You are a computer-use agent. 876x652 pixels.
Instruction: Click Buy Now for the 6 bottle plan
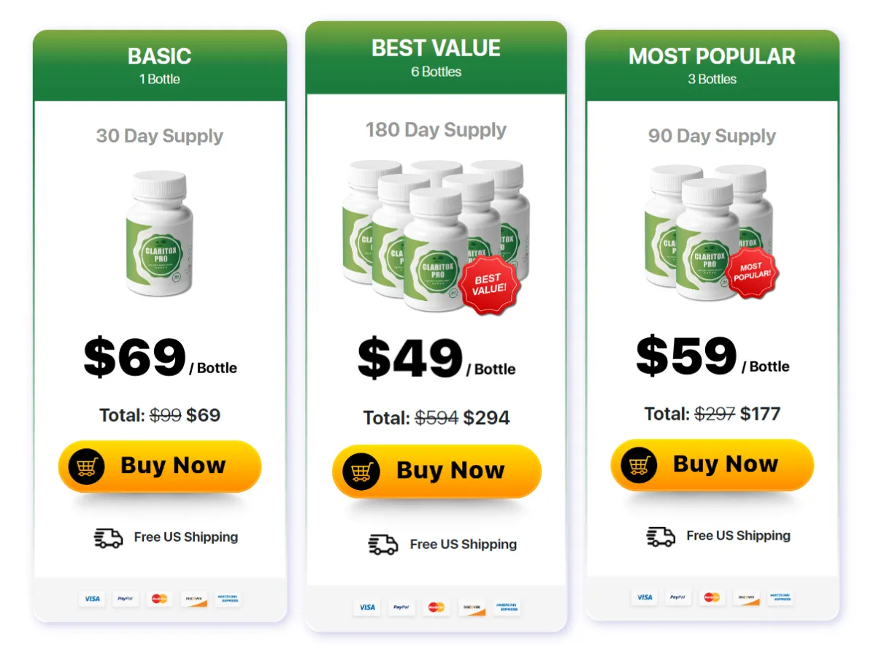tap(437, 471)
